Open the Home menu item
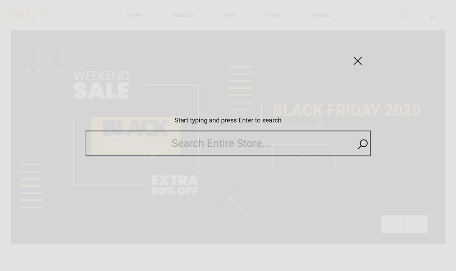The width and height of the screenshot is (456, 271). pyautogui.click(x=134, y=15)
